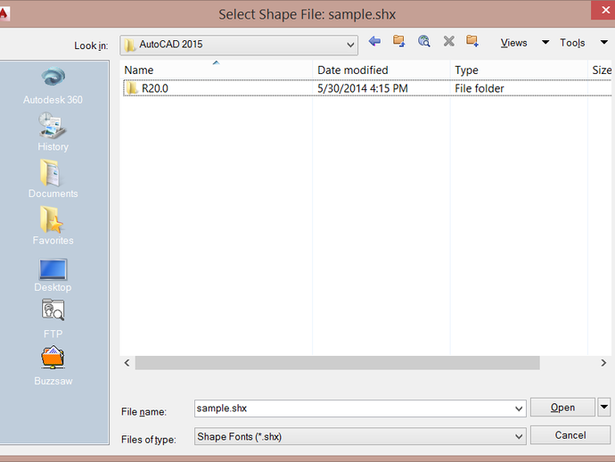Go up one folder level
Image resolution: width=615 pixels, height=462 pixels.
(399, 41)
